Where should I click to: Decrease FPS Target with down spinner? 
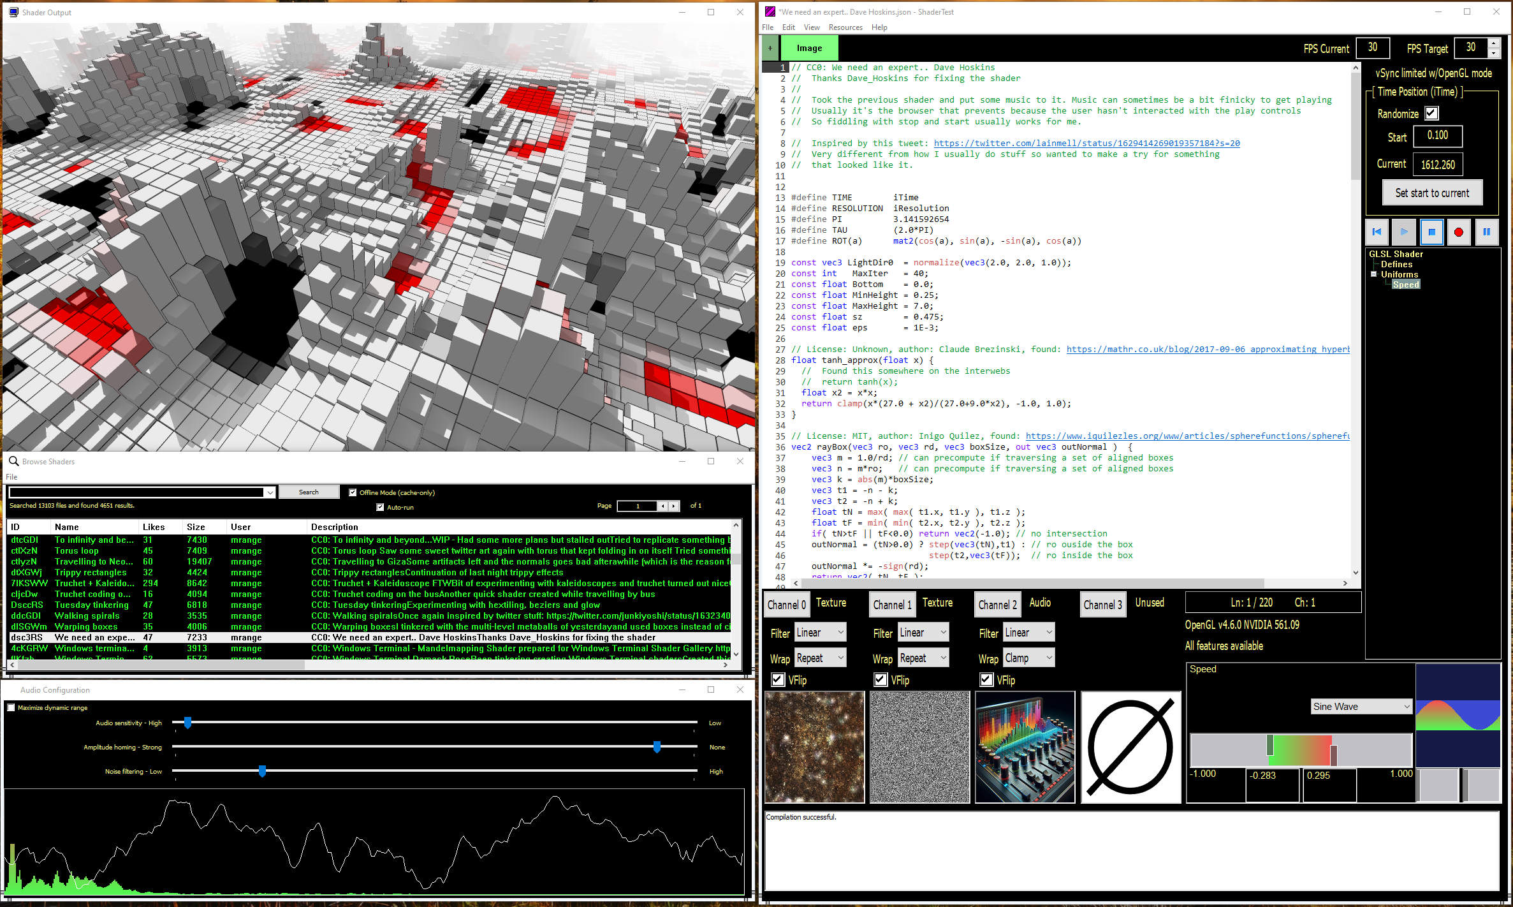1493,53
